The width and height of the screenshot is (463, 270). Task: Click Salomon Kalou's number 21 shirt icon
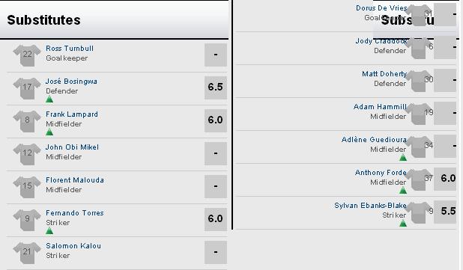[27, 253]
